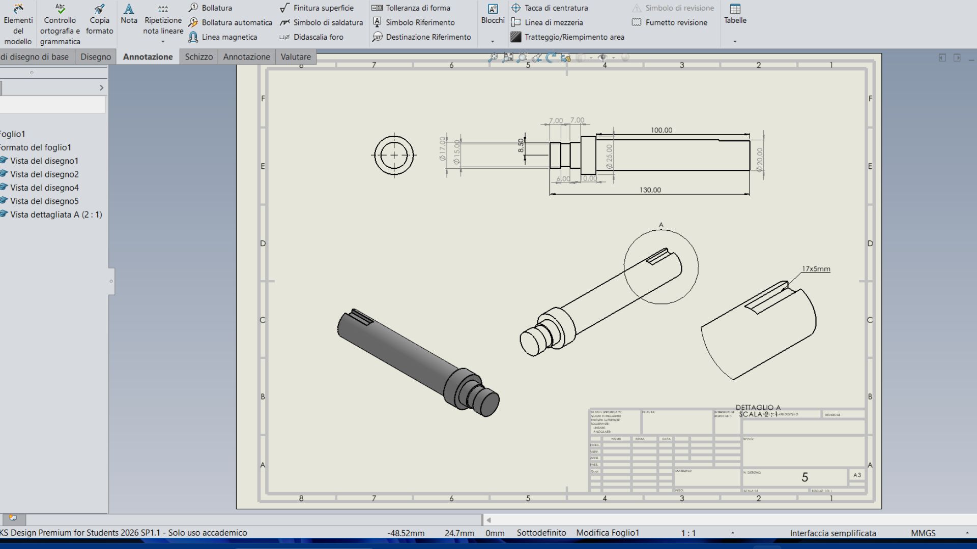Open the 1 : 1 scale dropdown
The width and height of the screenshot is (977, 549).
pyautogui.click(x=733, y=533)
